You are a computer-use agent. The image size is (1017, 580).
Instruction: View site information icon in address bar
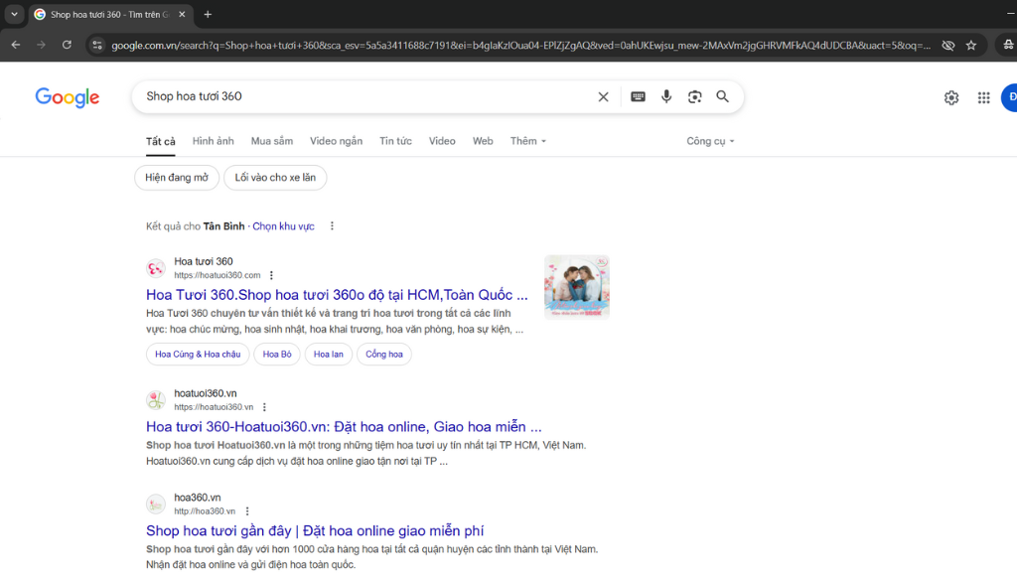tap(97, 45)
